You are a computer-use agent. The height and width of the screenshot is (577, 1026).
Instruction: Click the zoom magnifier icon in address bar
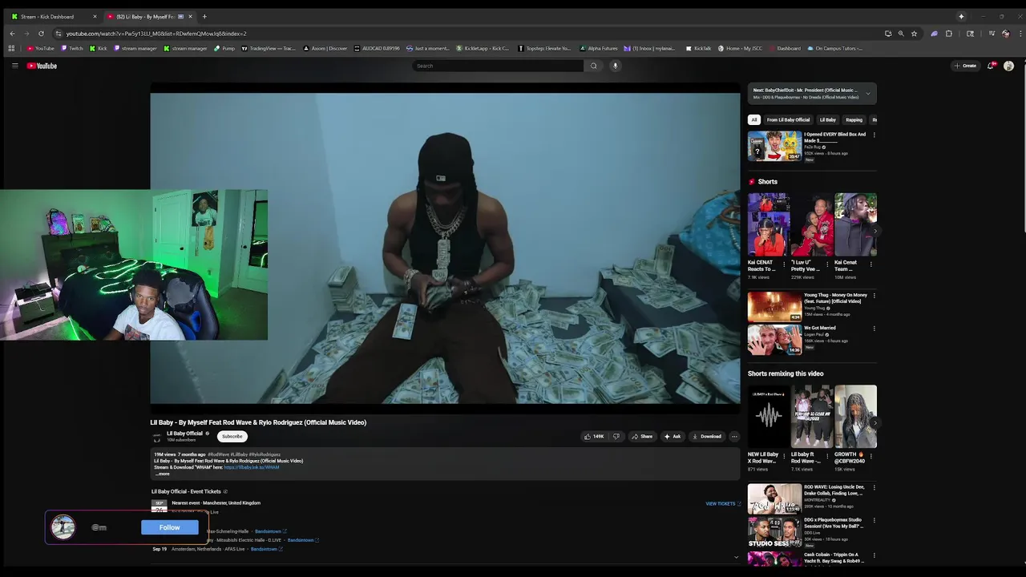point(901,34)
